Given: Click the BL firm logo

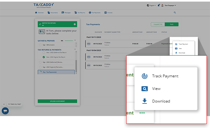Looking at the screenshot, I should click(x=42, y=31).
